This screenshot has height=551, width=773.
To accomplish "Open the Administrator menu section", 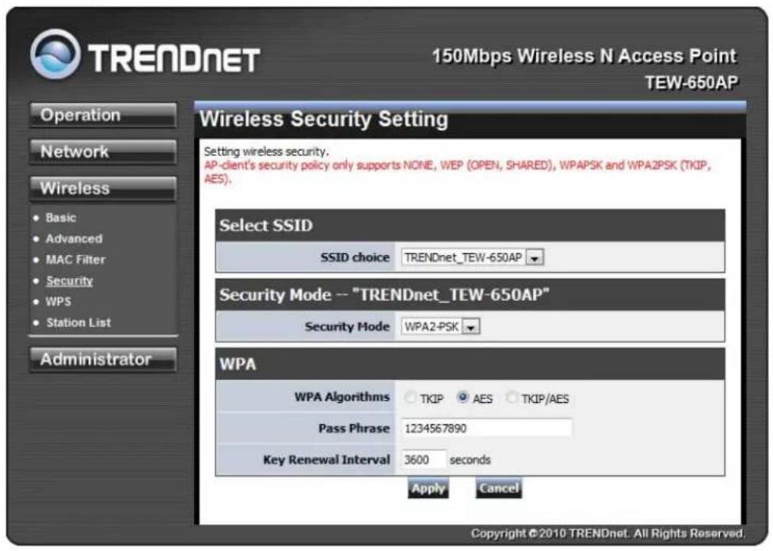I will (x=103, y=359).
